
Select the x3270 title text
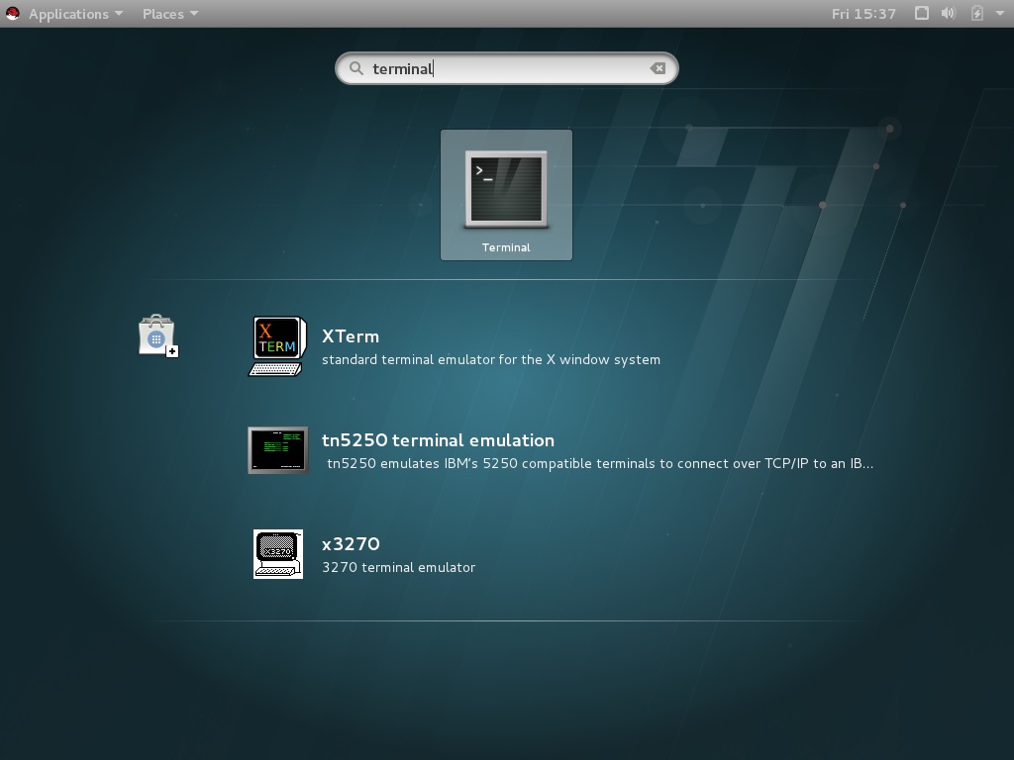tap(352, 544)
